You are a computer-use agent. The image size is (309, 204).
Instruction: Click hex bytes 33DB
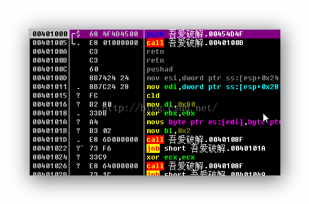[x=98, y=113]
